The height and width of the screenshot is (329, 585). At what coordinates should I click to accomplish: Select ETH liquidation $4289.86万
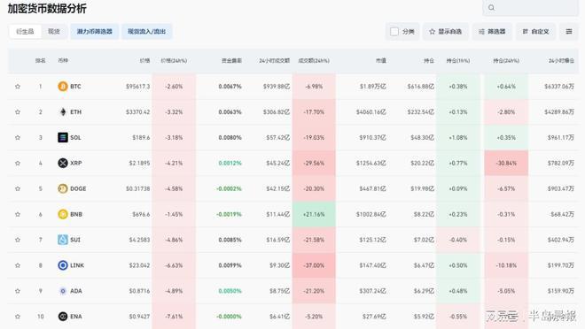coord(559,112)
